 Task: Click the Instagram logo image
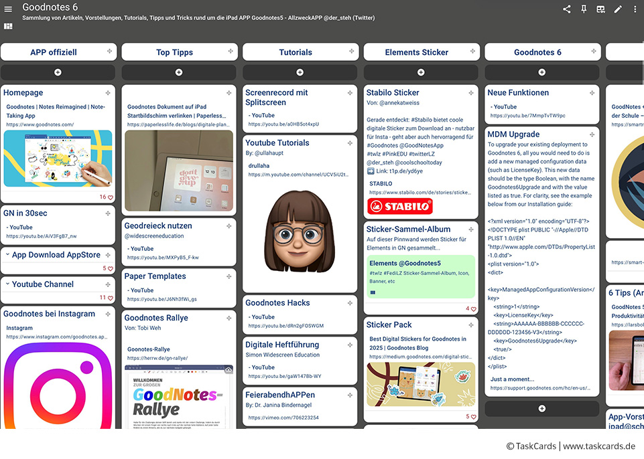[x=58, y=385]
